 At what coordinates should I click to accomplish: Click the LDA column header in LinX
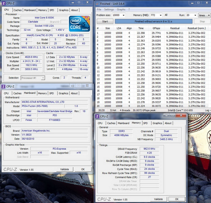119,28
